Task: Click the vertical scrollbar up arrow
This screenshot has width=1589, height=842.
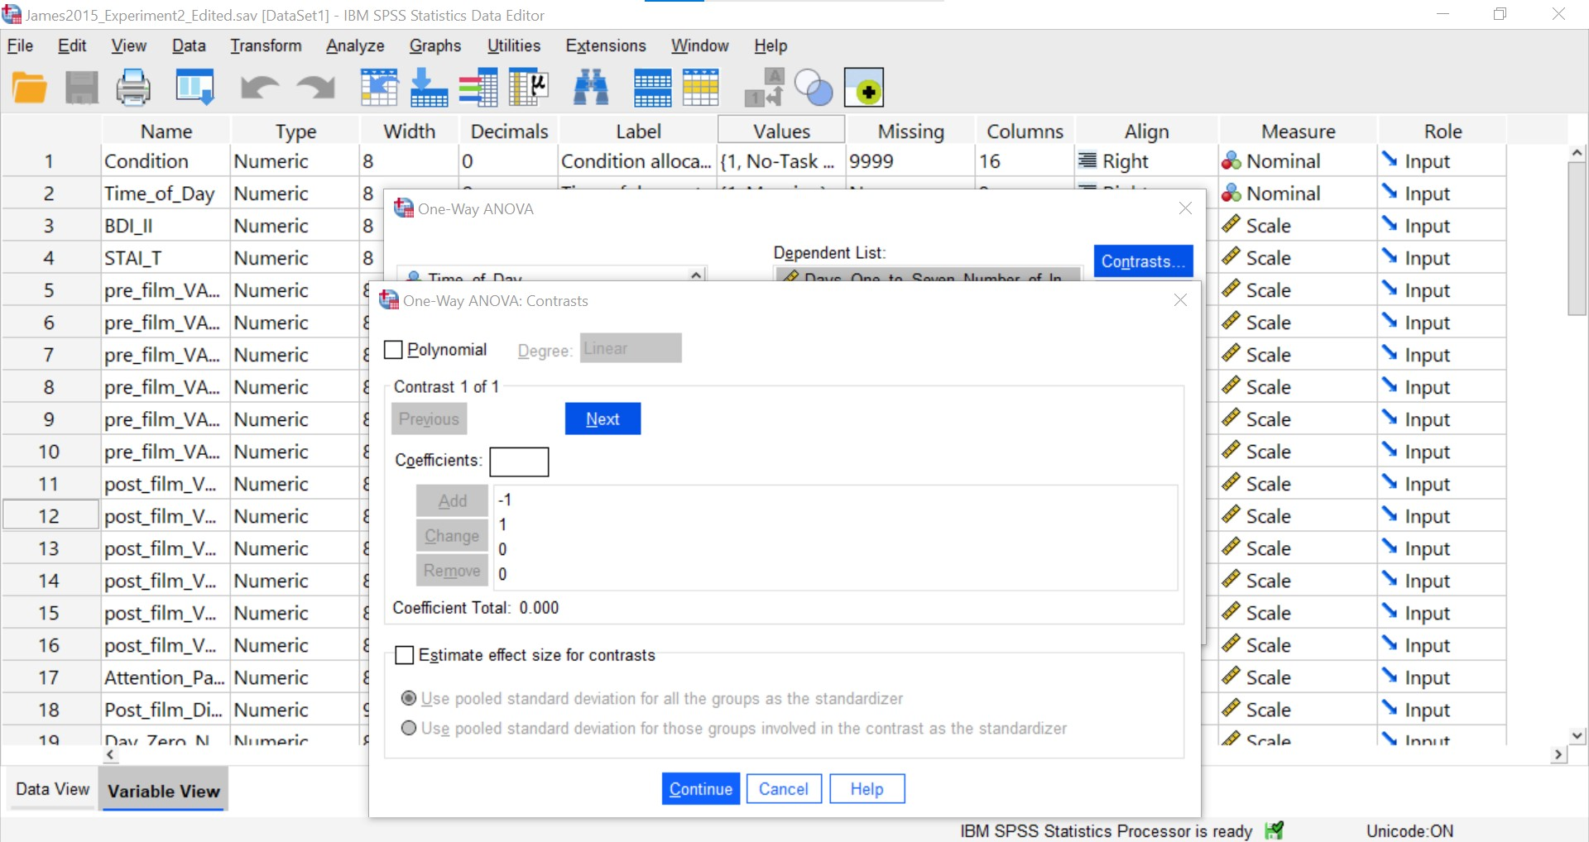Action: click(x=1577, y=153)
